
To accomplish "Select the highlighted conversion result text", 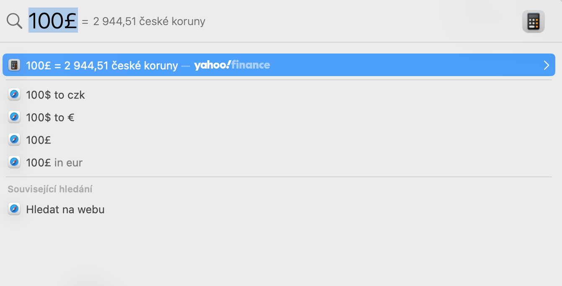I will (x=102, y=65).
